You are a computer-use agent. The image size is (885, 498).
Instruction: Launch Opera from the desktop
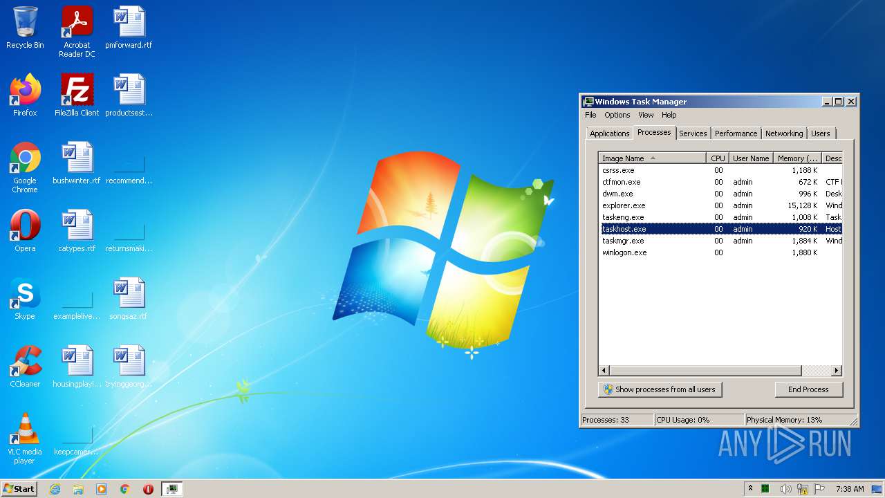pos(25,231)
